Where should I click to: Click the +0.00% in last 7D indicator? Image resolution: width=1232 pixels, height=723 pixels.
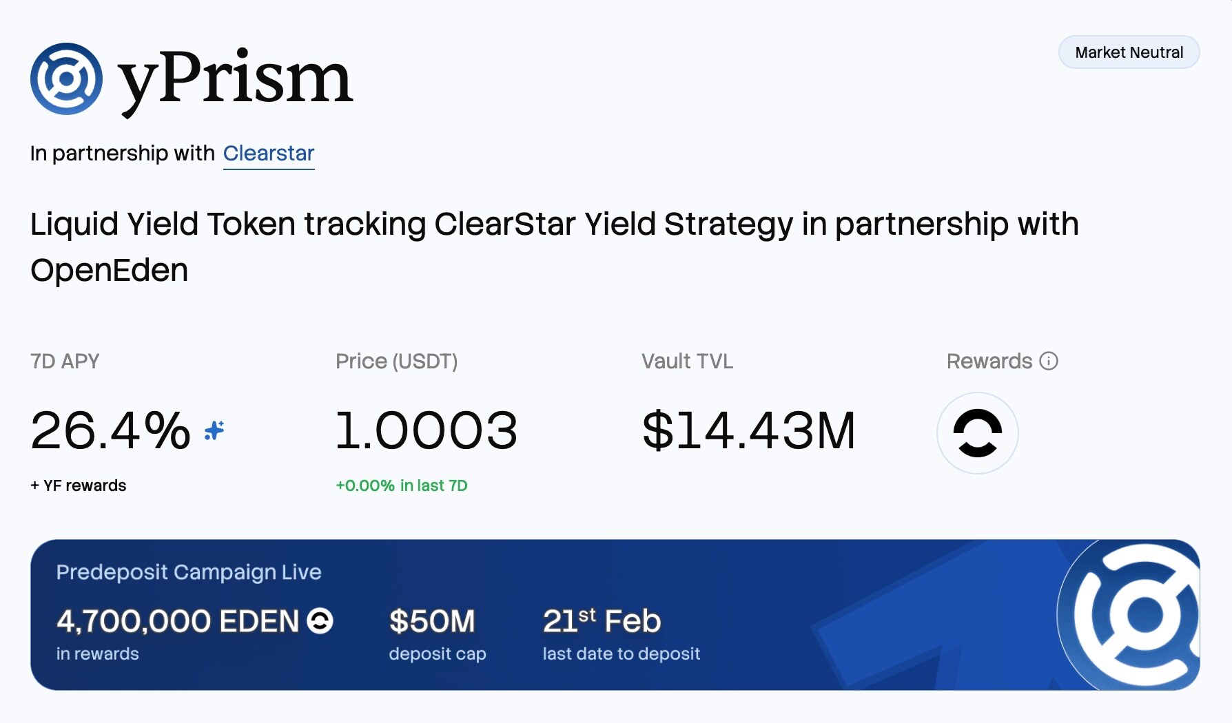(x=401, y=485)
